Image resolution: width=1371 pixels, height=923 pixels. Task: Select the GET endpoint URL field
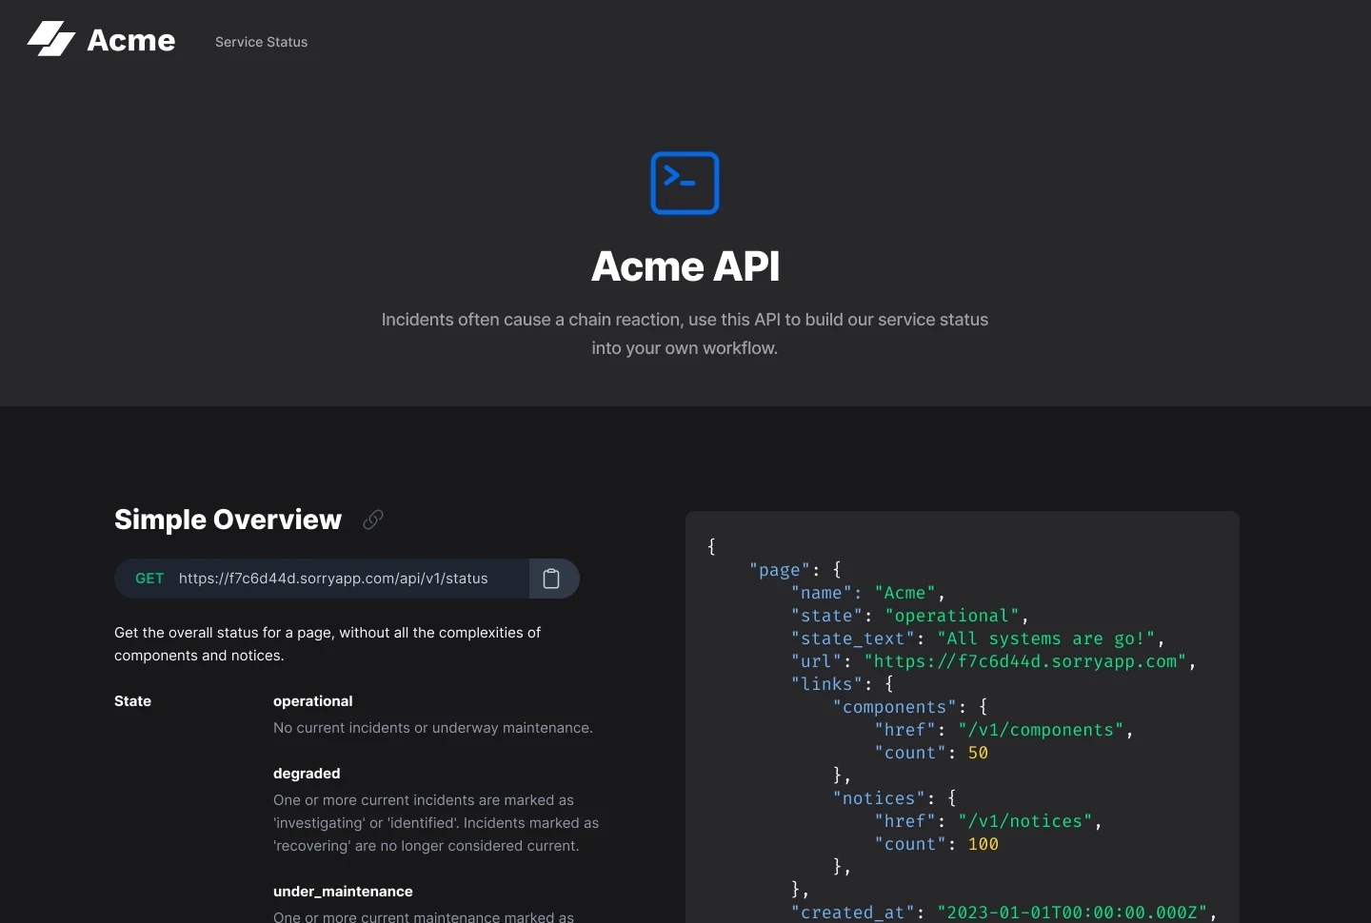click(330, 579)
